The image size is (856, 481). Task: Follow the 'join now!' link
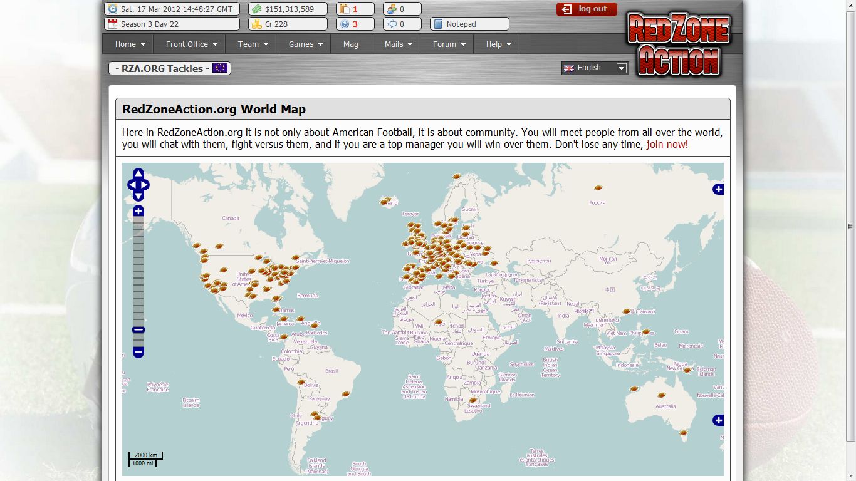pos(667,144)
